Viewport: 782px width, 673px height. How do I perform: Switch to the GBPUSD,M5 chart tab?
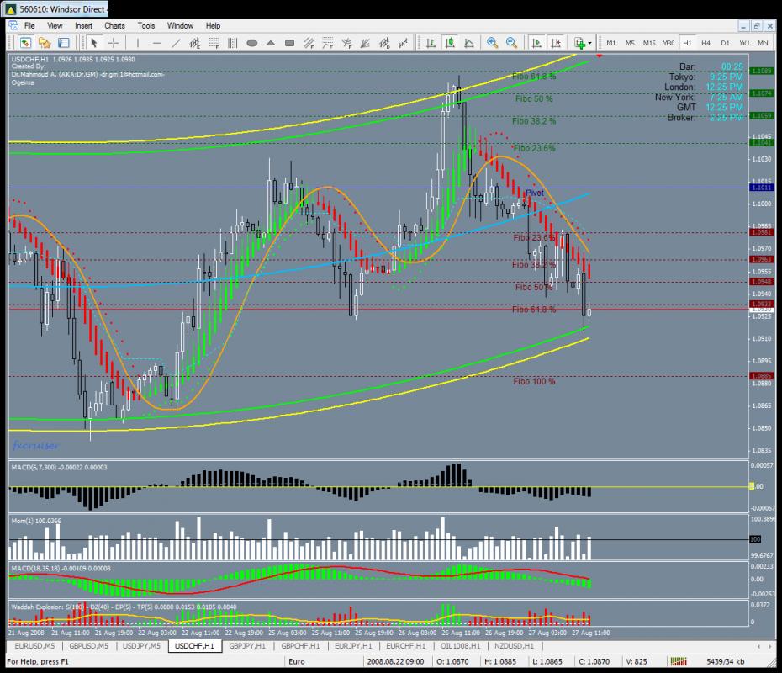click(89, 645)
